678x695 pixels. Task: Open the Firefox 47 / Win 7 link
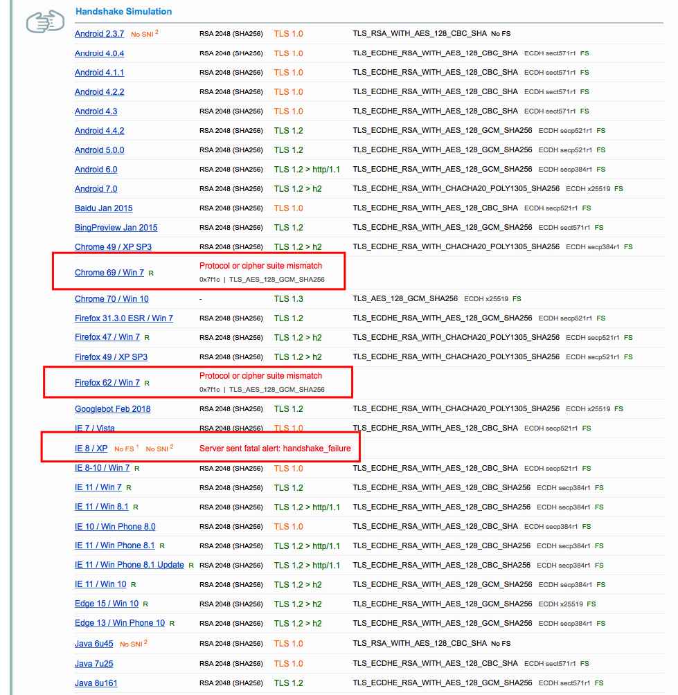click(x=107, y=337)
